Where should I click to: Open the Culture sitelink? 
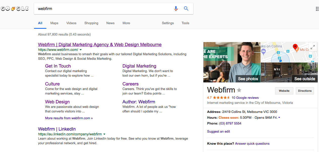tap(52, 84)
